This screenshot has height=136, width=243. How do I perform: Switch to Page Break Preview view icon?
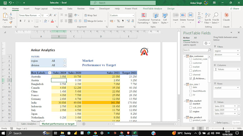click(207, 129)
